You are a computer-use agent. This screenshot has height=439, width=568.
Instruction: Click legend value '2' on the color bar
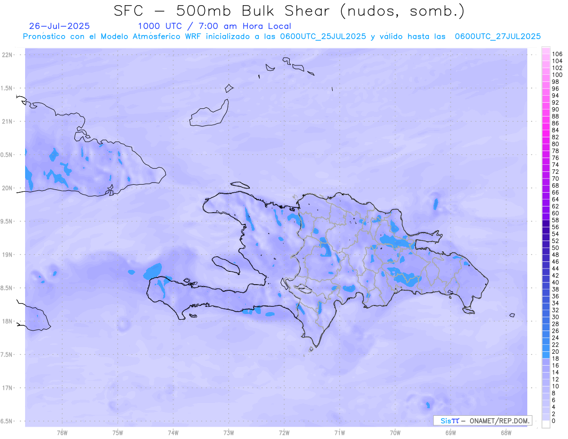[553, 414]
